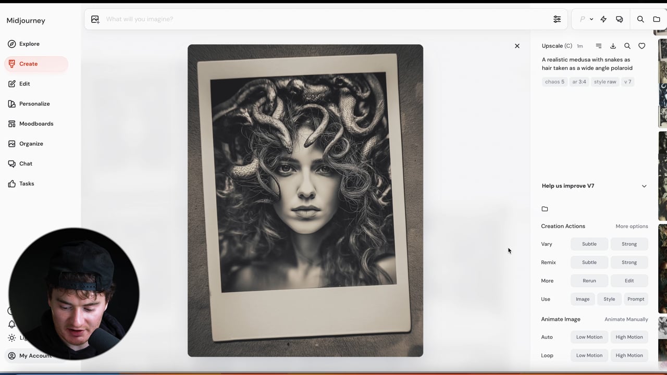Screen dimensions: 667x375
Task: Click the chaos 5 parameter chip
Action: click(554, 82)
